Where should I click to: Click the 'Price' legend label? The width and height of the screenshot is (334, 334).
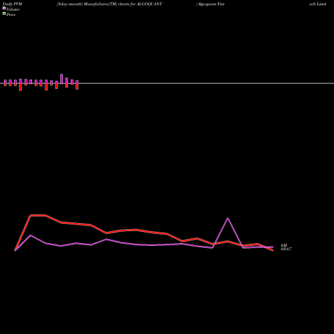point(11,15)
